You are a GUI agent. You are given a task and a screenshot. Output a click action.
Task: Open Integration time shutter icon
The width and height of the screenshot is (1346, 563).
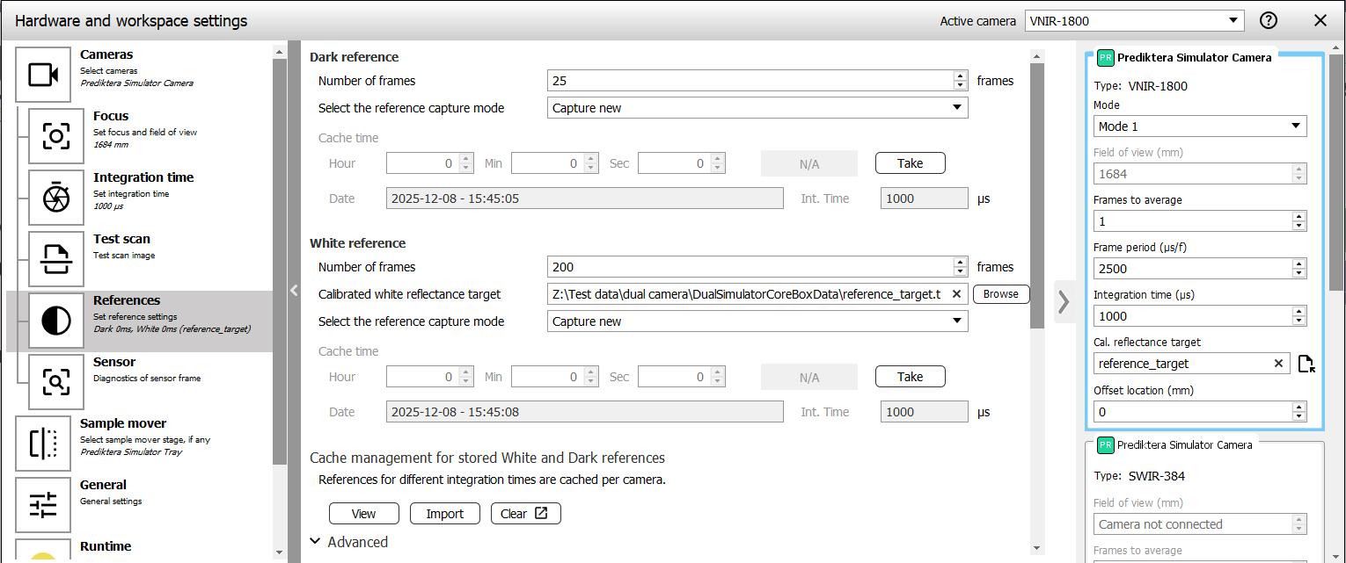[56, 198]
